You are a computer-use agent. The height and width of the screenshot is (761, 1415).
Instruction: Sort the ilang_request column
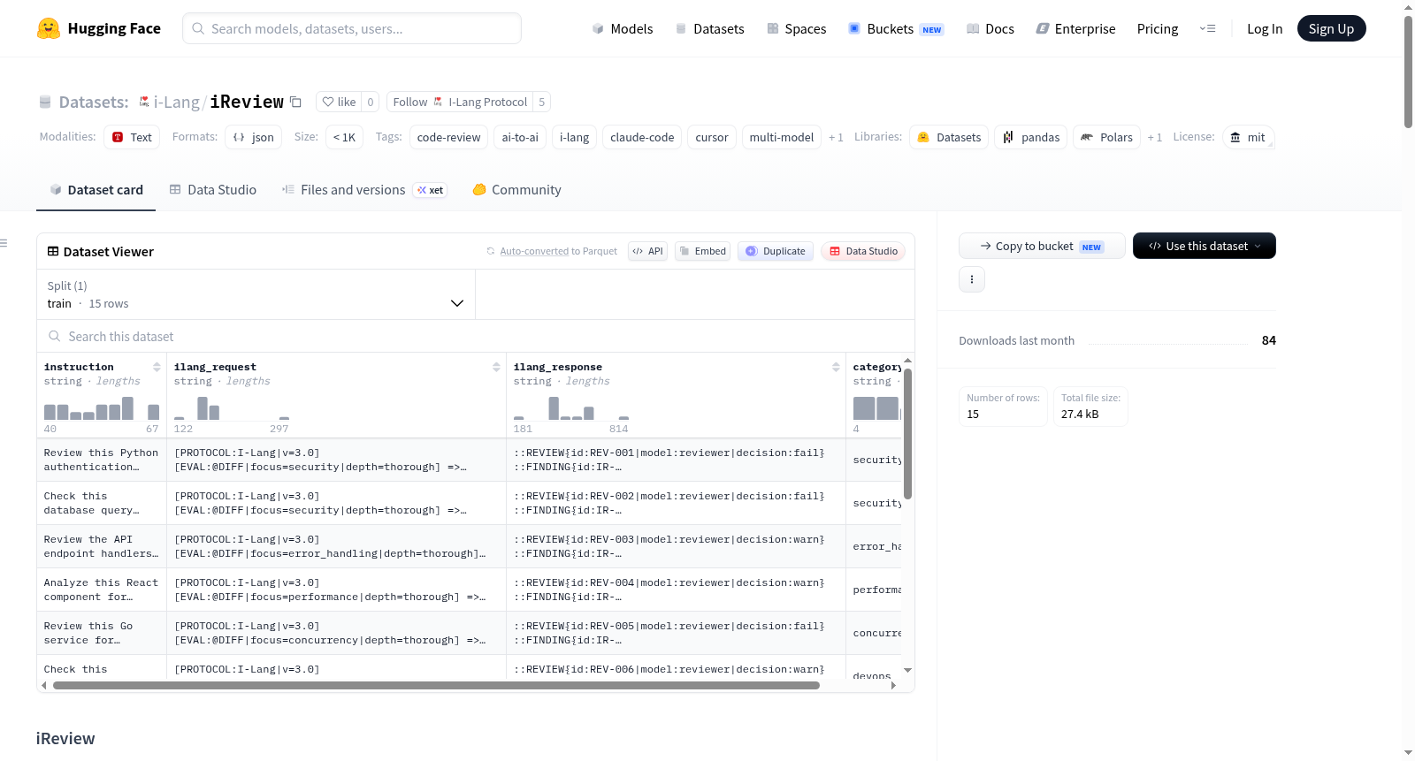point(496,367)
